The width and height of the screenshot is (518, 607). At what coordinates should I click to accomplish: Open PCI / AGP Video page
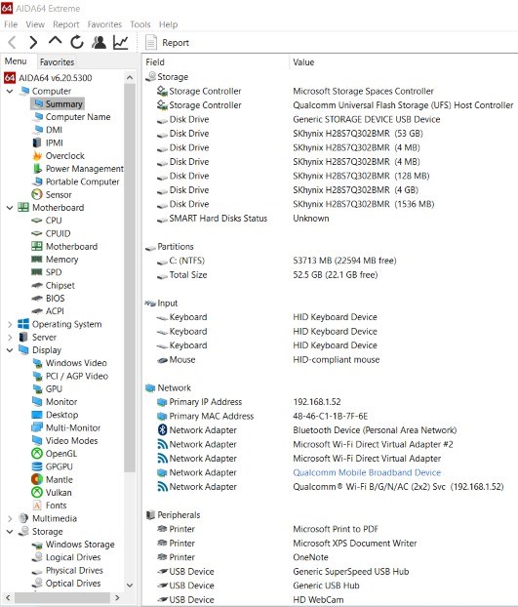click(x=70, y=376)
